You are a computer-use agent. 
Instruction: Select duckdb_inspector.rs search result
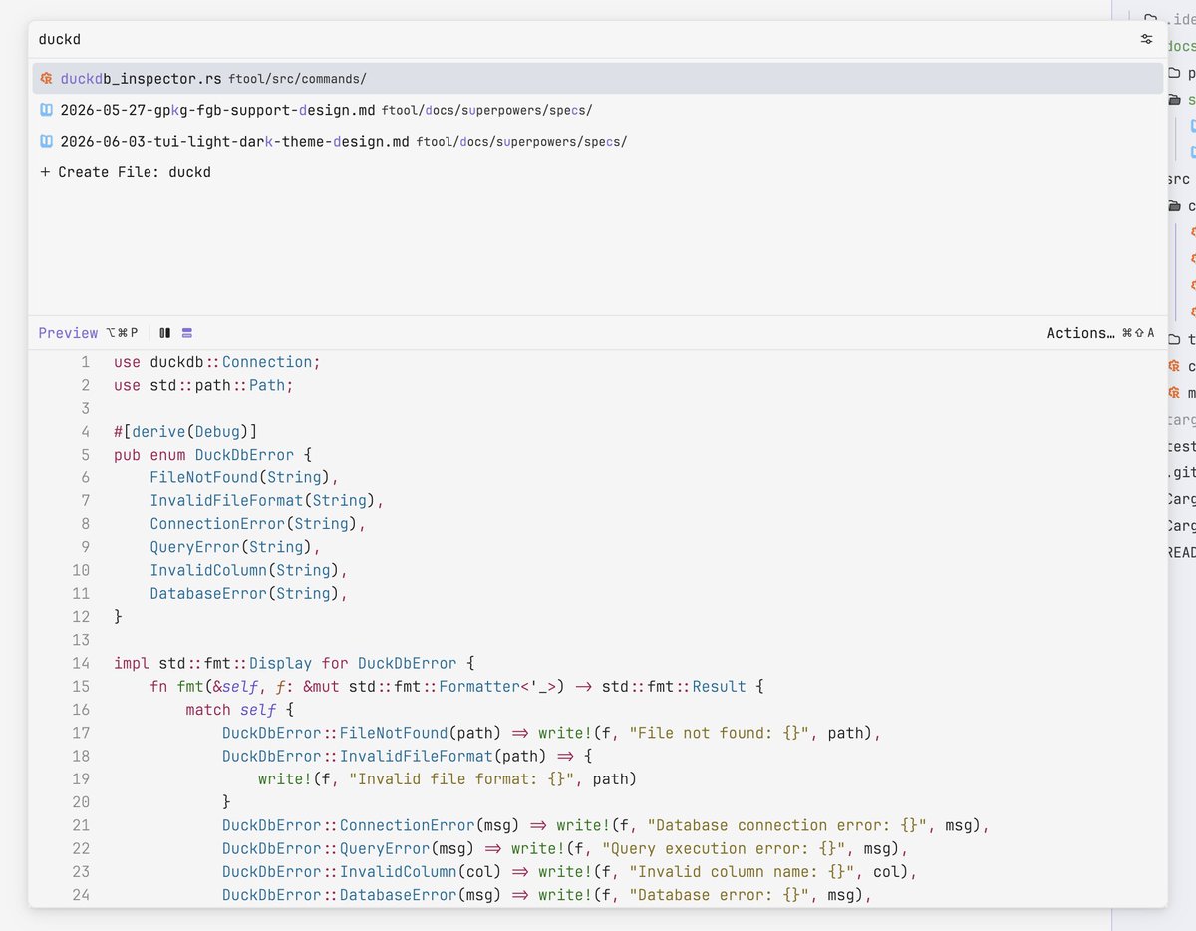point(598,78)
